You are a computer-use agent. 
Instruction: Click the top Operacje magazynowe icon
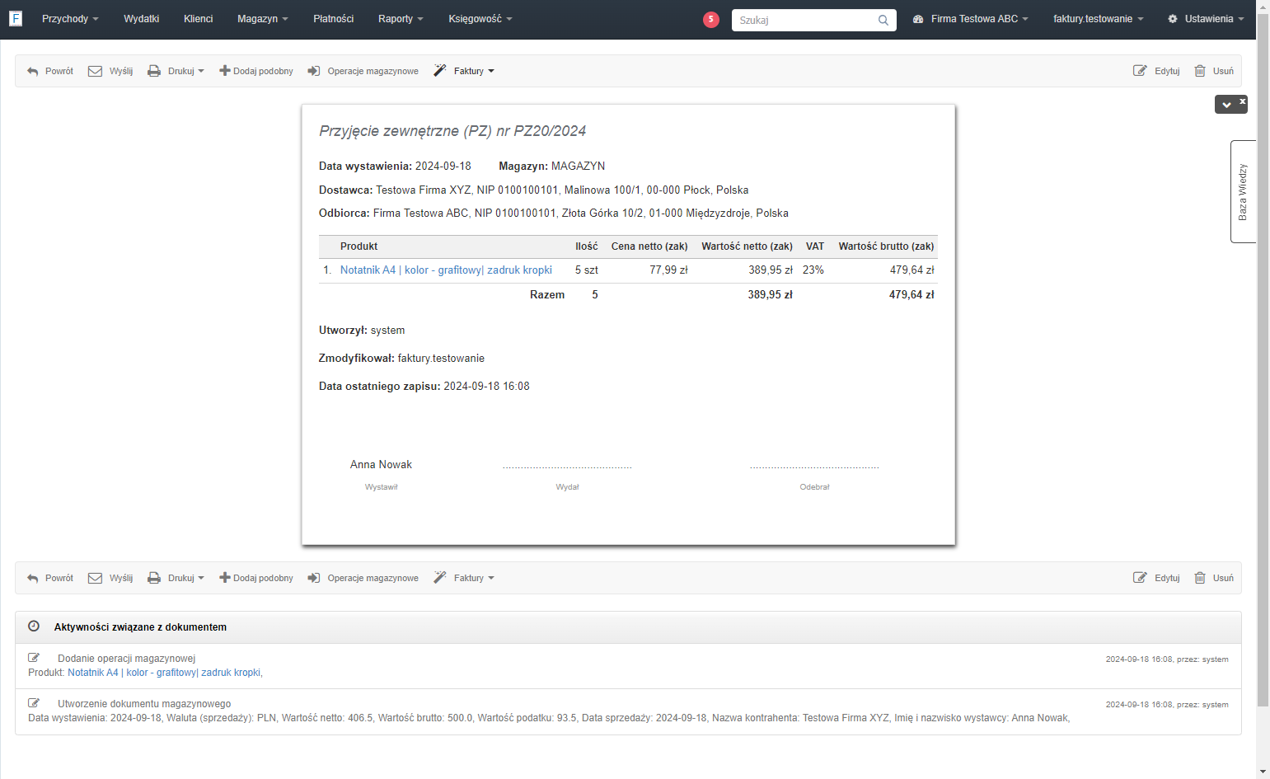[x=314, y=71]
